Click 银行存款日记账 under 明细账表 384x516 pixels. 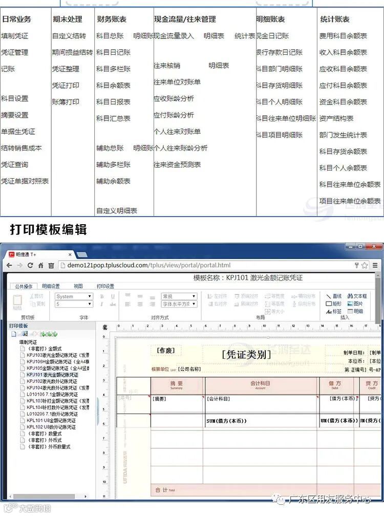(280, 52)
